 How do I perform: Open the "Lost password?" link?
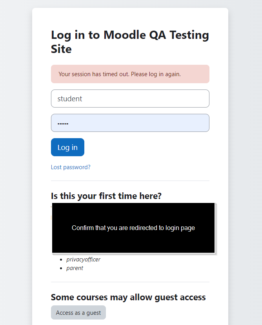[71, 167]
